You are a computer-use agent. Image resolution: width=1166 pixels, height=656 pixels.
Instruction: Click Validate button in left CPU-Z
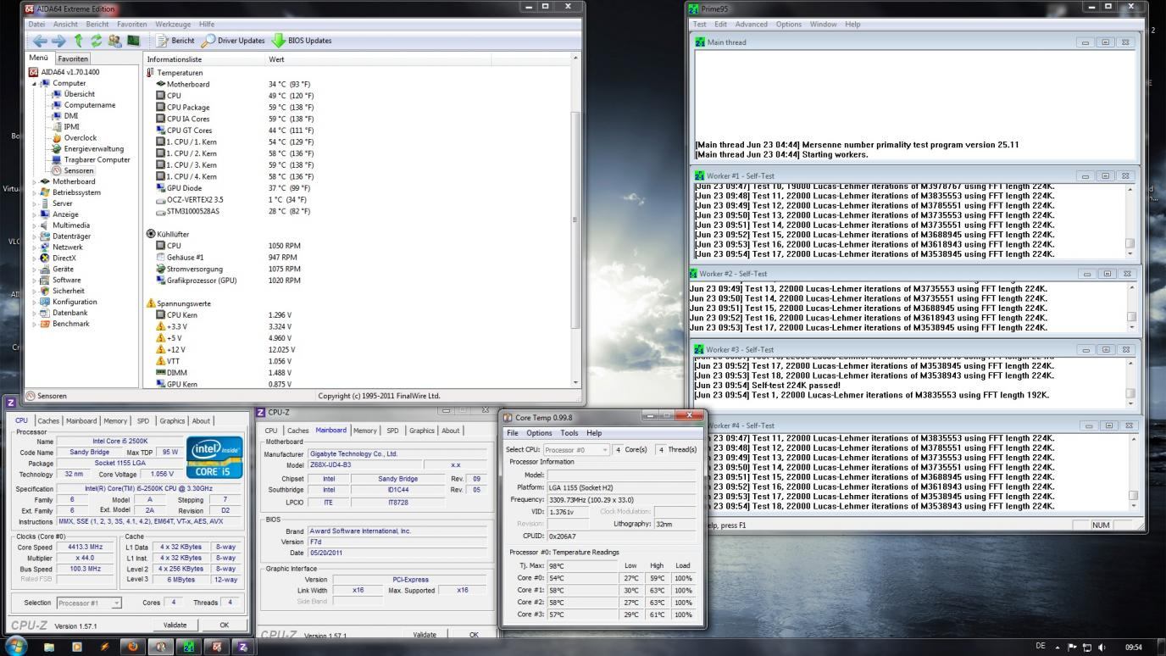175,625
